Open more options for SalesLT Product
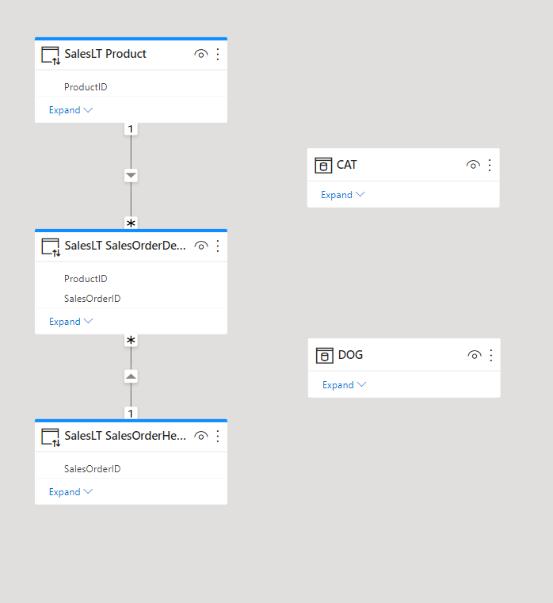Image resolution: width=553 pixels, height=603 pixels. (x=218, y=54)
